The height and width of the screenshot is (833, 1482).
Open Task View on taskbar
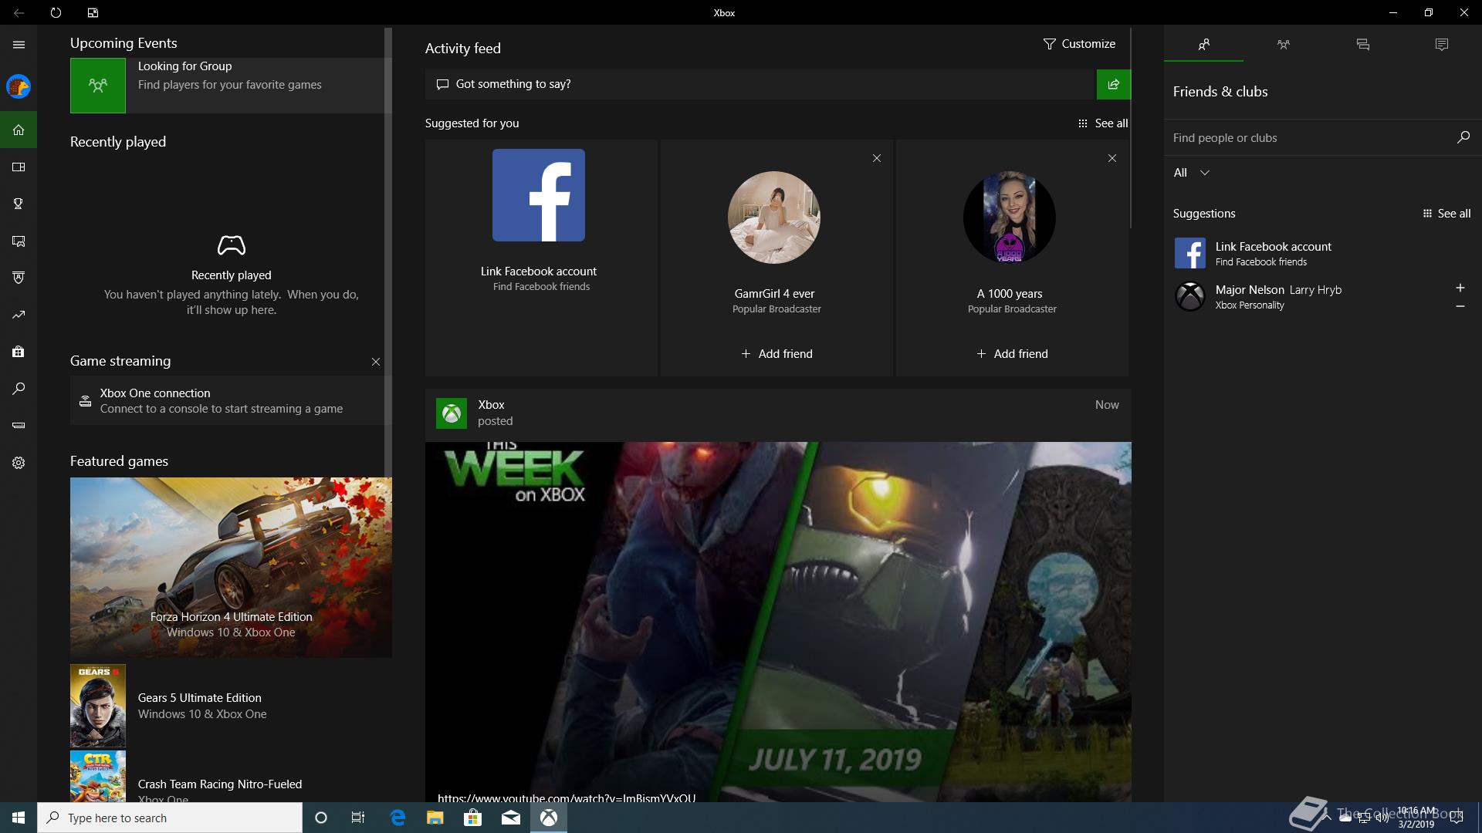(358, 818)
